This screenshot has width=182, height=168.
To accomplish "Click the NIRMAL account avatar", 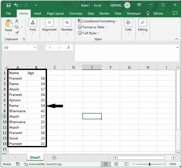I will (127, 5).
